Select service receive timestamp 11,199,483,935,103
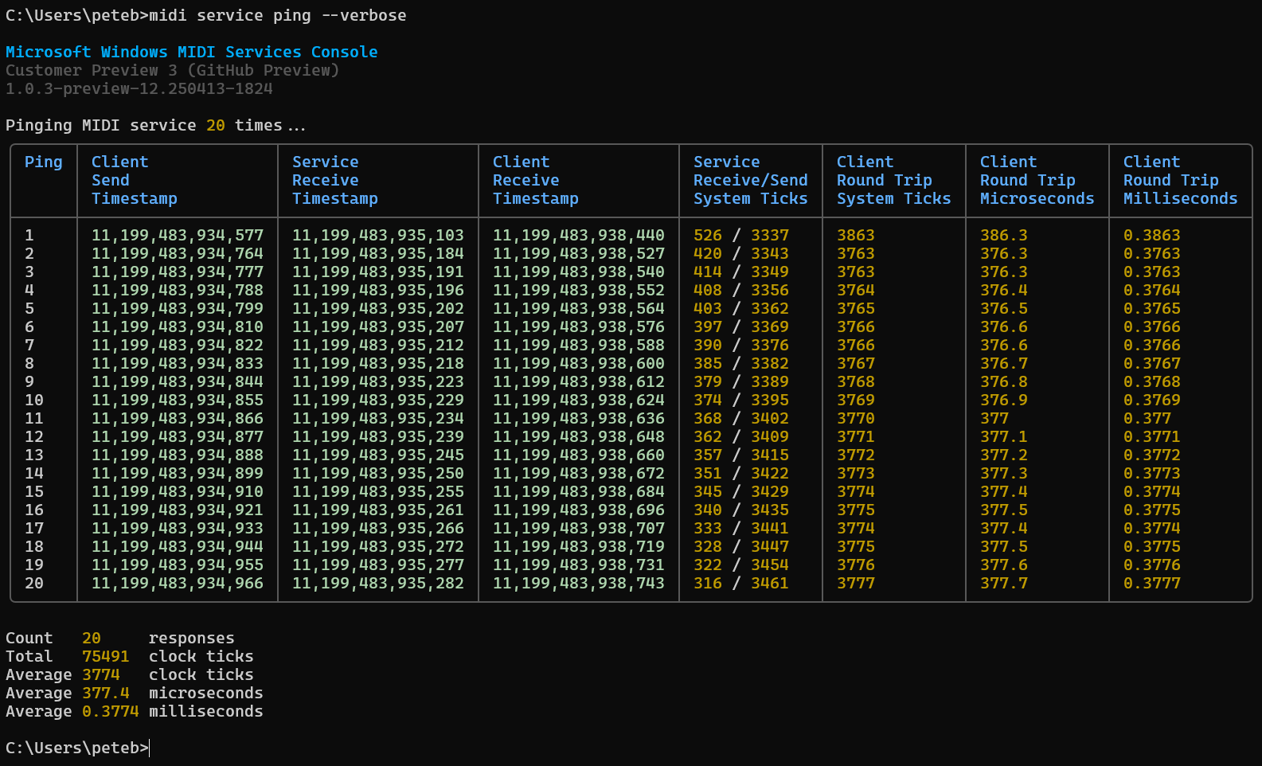This screenshot has height=766, width=1262. coord(378,235)
